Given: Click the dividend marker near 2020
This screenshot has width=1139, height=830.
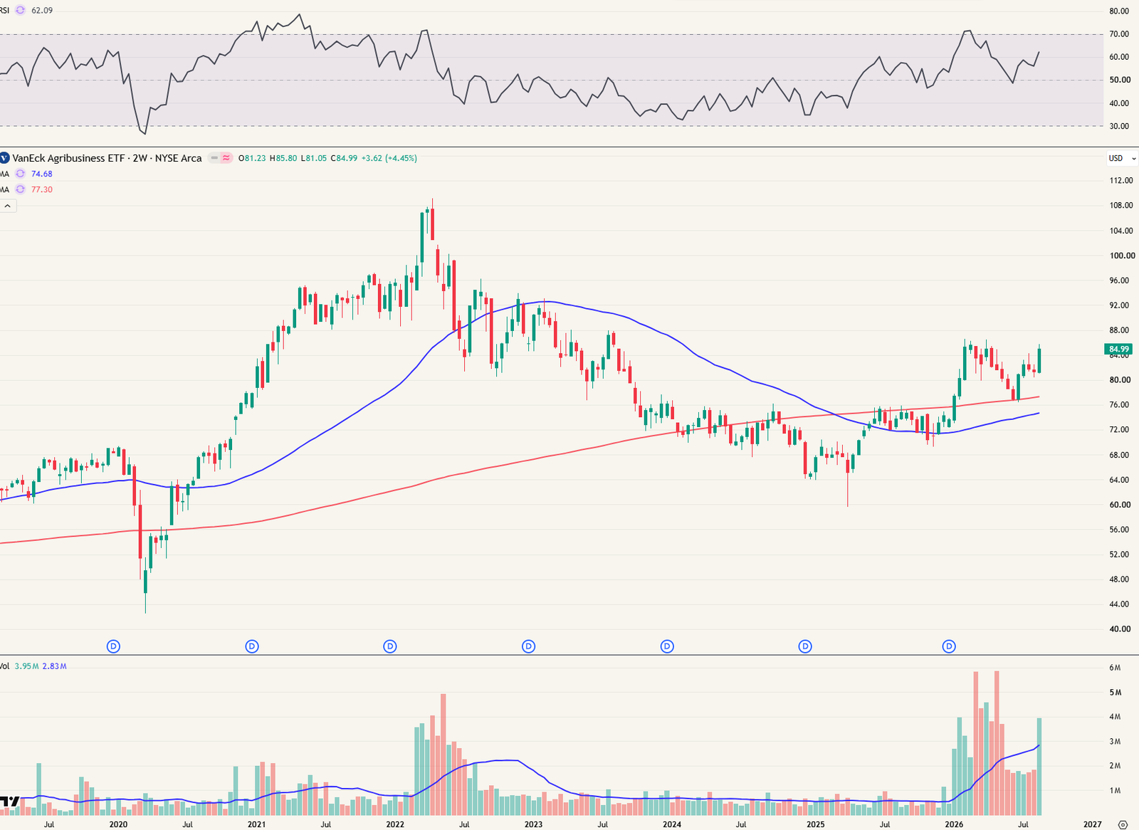Looking at the screenshot, I should [113, 646].
